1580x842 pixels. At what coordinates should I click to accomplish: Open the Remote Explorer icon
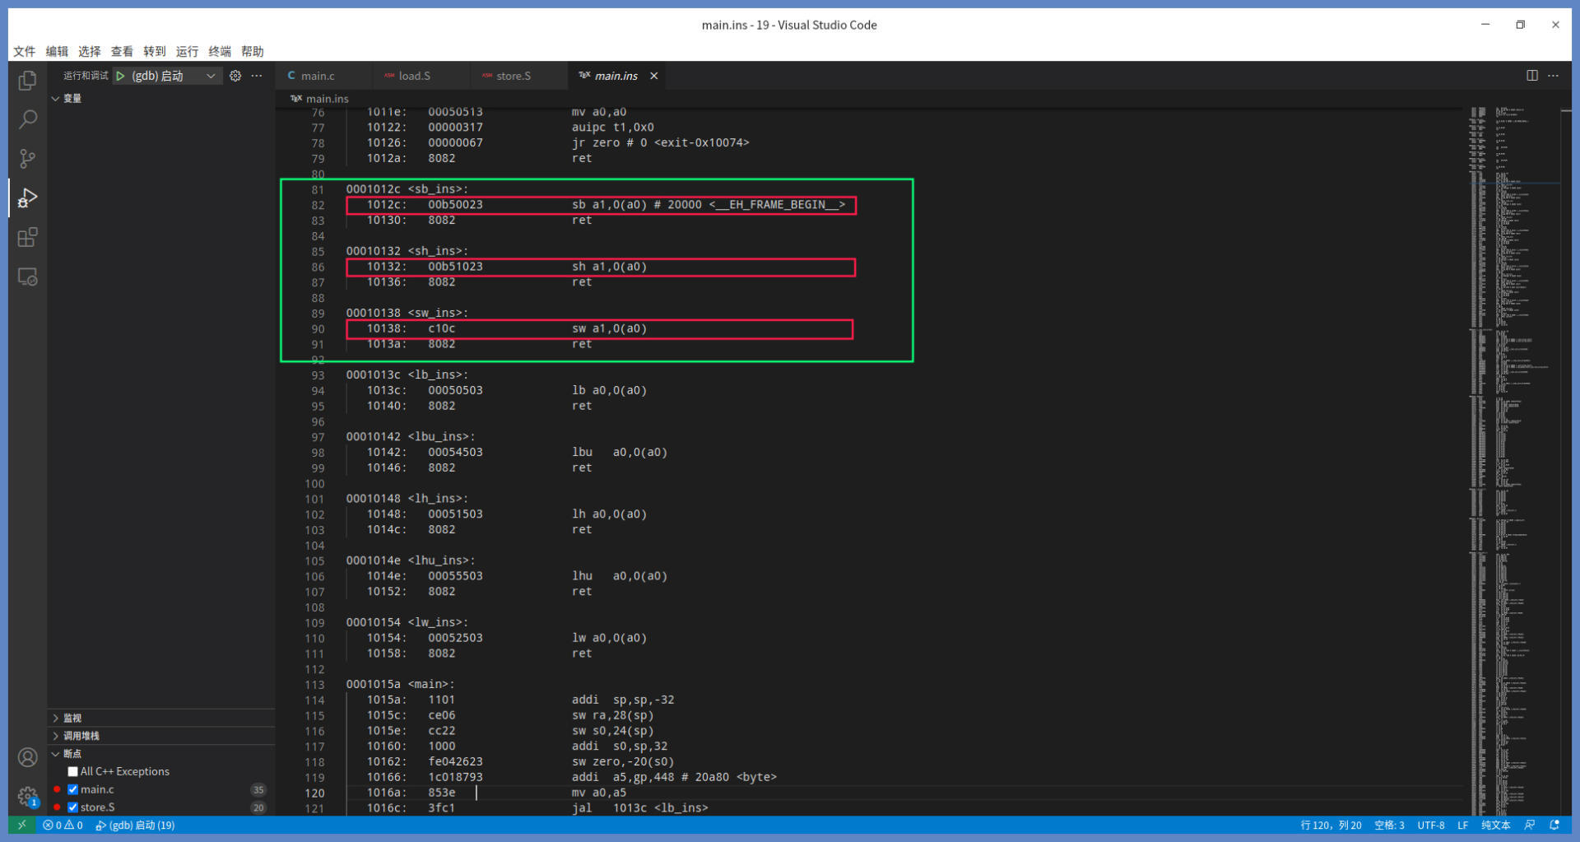tap(27, 277)
